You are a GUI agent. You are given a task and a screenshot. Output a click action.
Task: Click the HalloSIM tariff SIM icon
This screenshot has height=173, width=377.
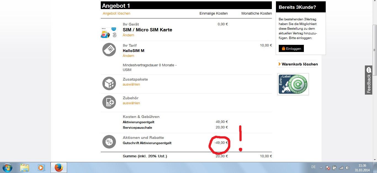tap(109, 50)
